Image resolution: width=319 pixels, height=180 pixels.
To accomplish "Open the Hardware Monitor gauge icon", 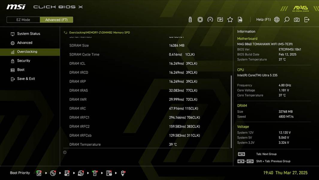I will tap(210, 19).
